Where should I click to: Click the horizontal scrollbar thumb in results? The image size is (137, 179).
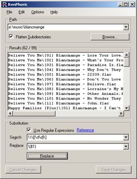point(34,113)
